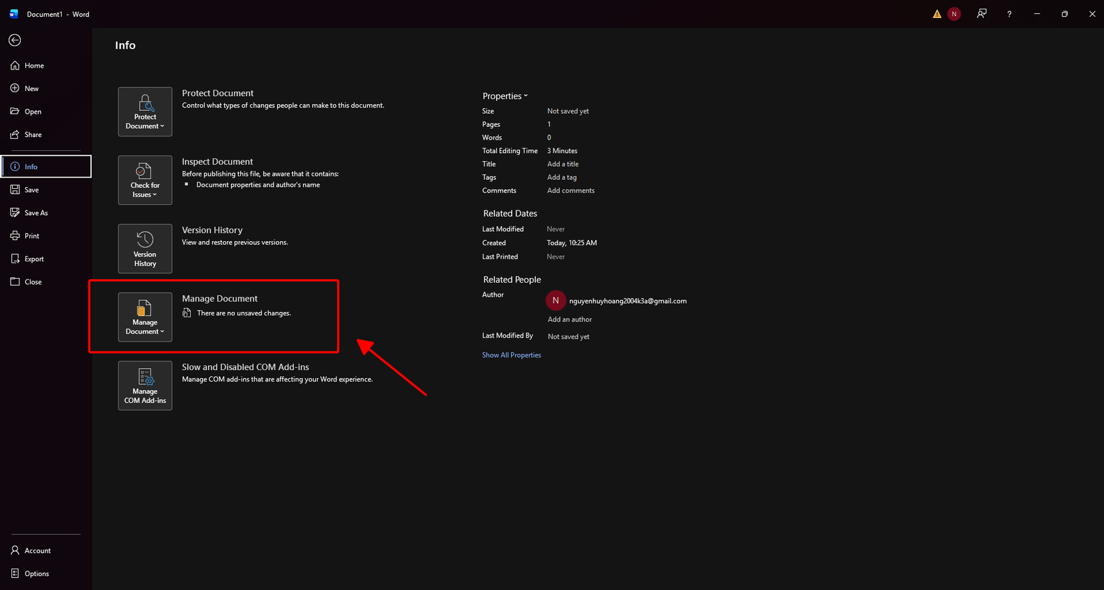Click the '3 Minutes' total editing time value

click(562, 150)
